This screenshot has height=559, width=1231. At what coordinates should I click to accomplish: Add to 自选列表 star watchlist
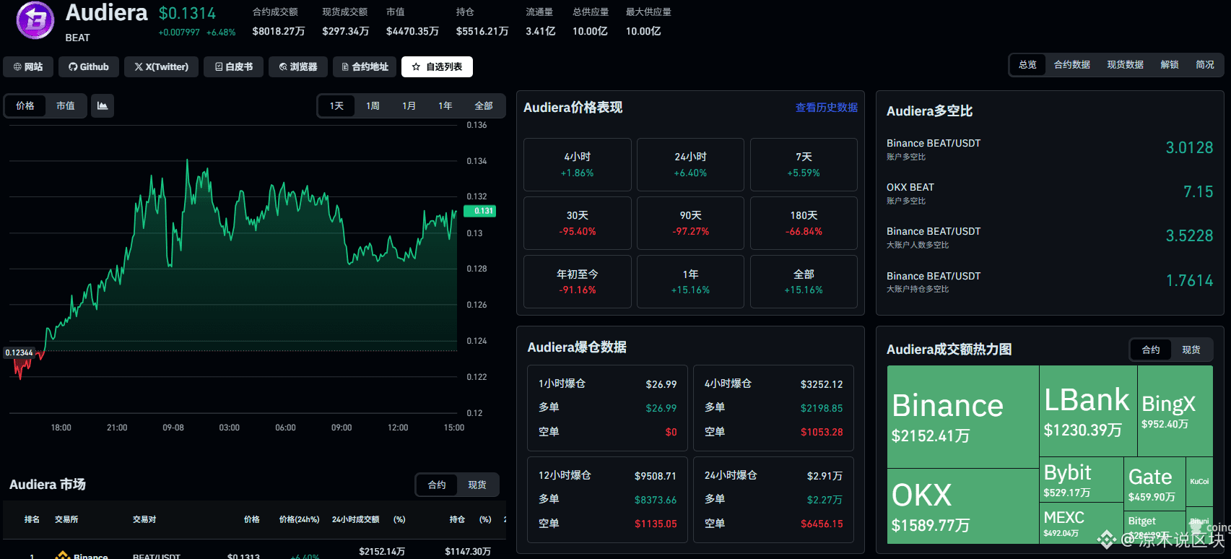[437, 66]
